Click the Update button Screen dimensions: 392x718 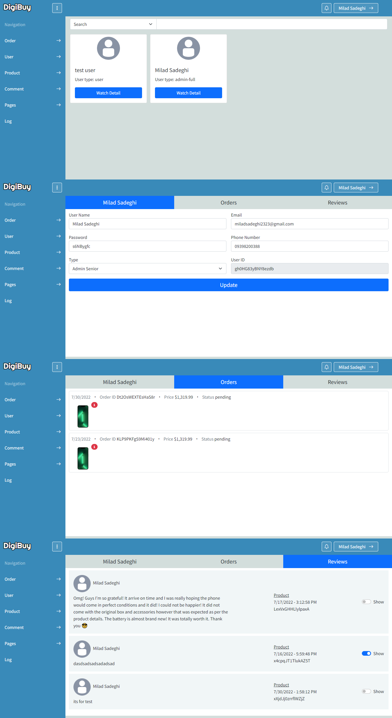[229, 285]
